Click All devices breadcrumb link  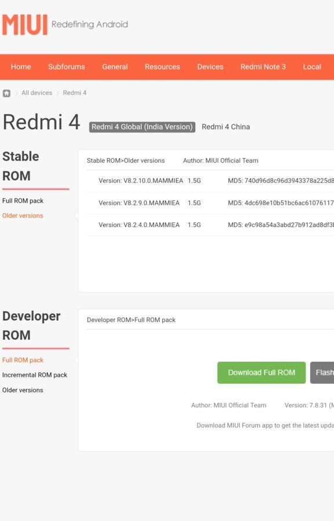pyautogui.click(x=37, y=93)
